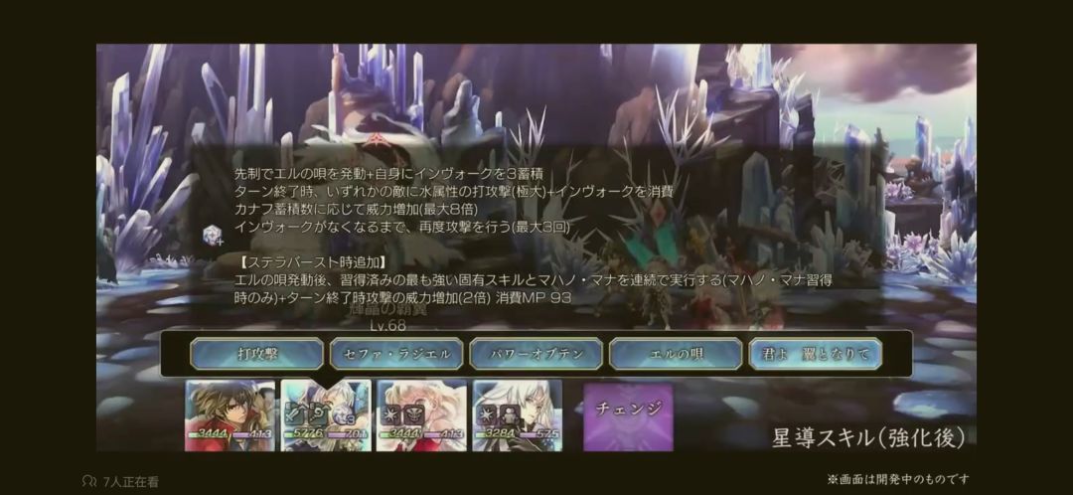Select blonde party member portrait with buff icons
The height and width of the screenshot is (495, 1073).
pyautogui.click(x=421, y=415)
